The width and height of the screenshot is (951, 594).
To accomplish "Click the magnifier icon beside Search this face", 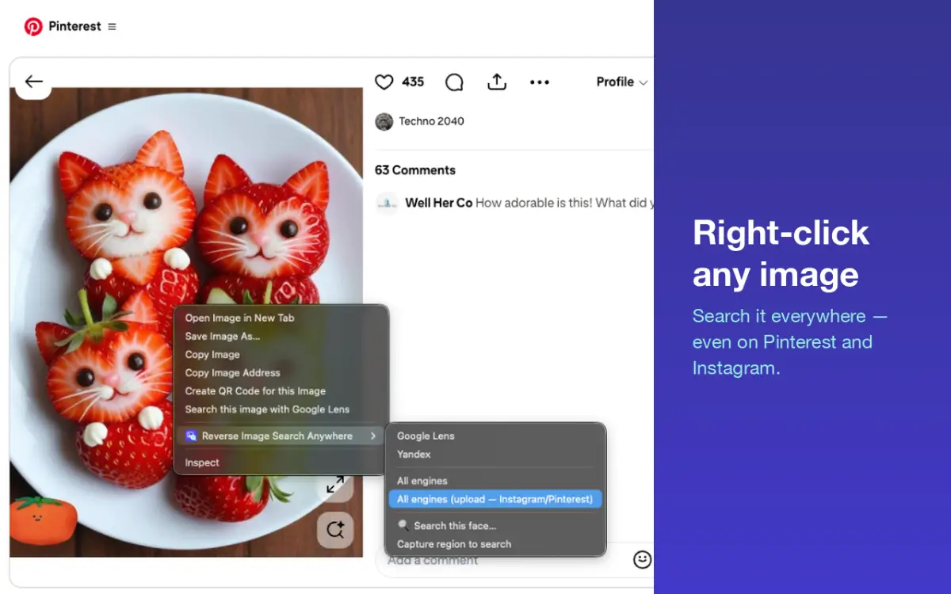I will click(403, 525).
